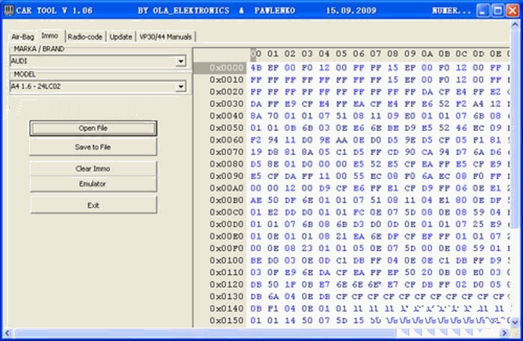The width and height of the screenshot is (523, 341).
Task: Click the horizontal scrollbar right arrow
Action: [x=504, y=333]
